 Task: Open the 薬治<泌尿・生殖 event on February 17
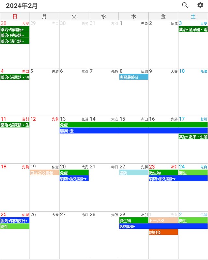[193, 136]
